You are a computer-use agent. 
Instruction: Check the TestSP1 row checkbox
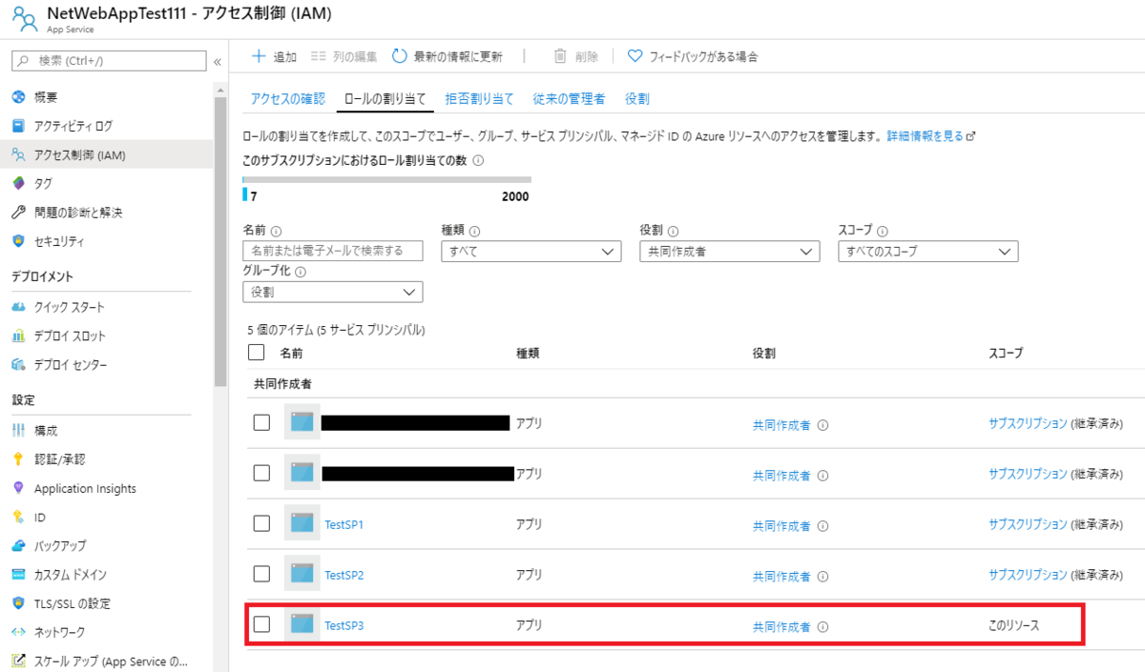[x=261, y=523]
